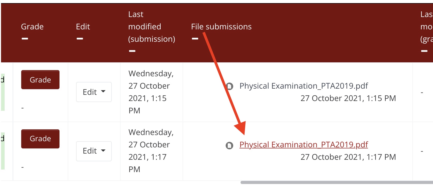Hide the Grade column via minus icon
This screenshot has width=433, height=185.
point(25,39)
